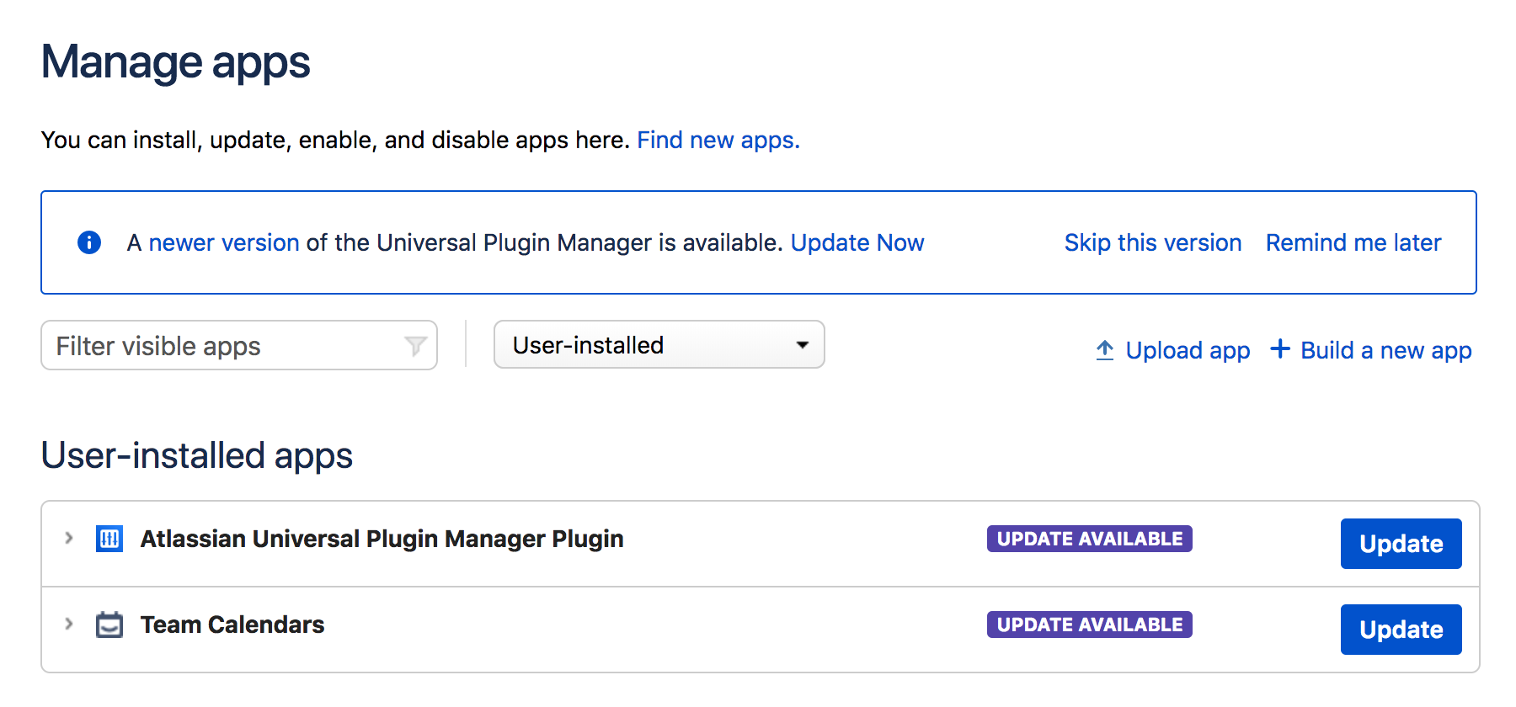
Task: Click Build a new app
Action: tap(1386, 350)
